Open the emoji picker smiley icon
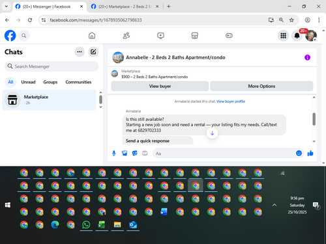The width and height of the screenshot is (326, 244). click(299, 154)
